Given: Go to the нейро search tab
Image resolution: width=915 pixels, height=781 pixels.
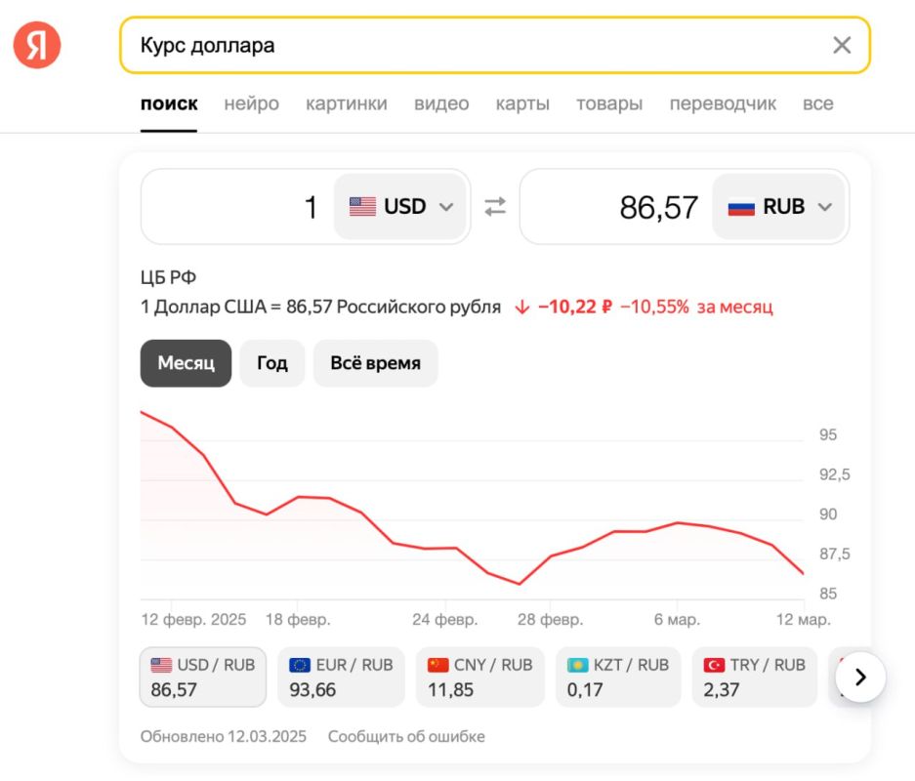Looking at the screenshot, I should pos(251,103).
